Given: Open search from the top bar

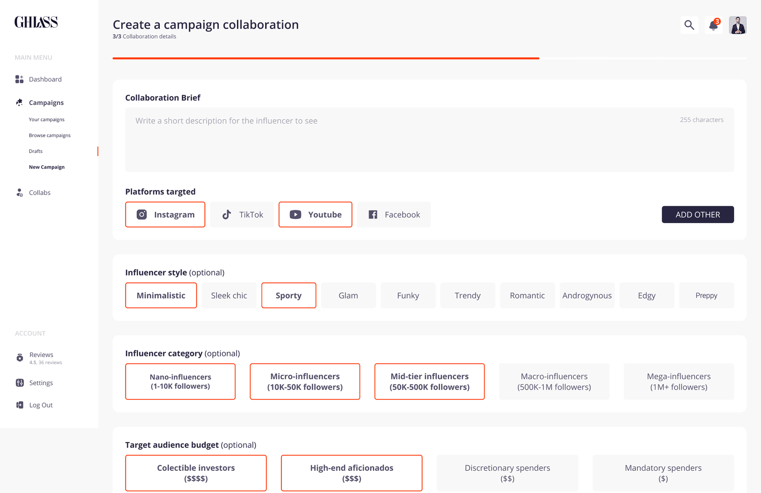Looking at the screenshot, I should pos(689,25).
